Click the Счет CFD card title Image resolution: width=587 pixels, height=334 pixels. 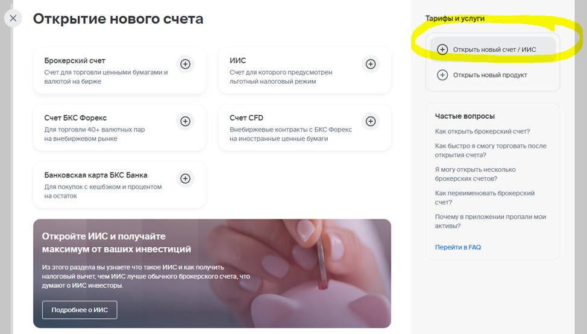point(246,118)
